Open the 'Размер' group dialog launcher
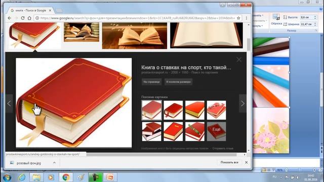Image resolution: width=324 pixels, height=182 pixels. [316, 30]
